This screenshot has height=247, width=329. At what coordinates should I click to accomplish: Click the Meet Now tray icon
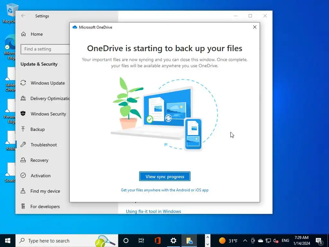click(x=253, y=241)
